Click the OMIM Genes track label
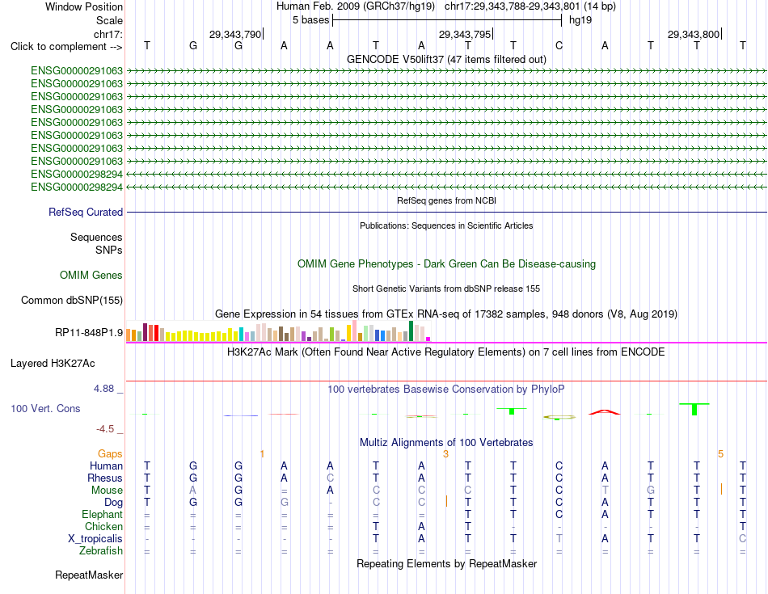Viewport: 768px width, 594px height. click(91, 276)
